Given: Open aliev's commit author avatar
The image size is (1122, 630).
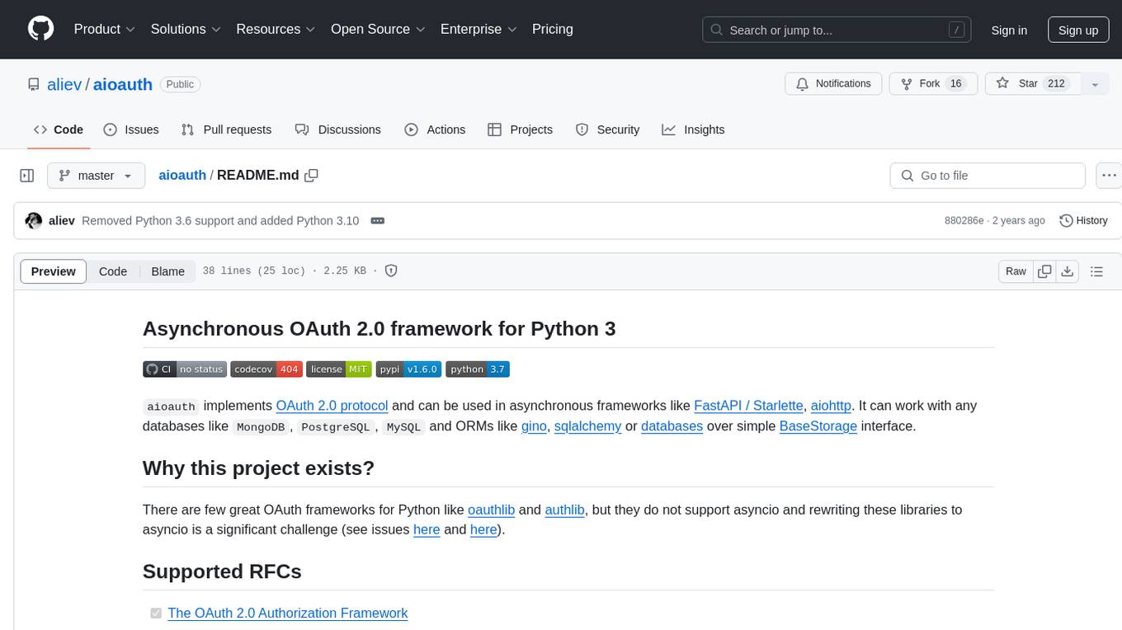Looking at the screenshot, I should [34, 221].
